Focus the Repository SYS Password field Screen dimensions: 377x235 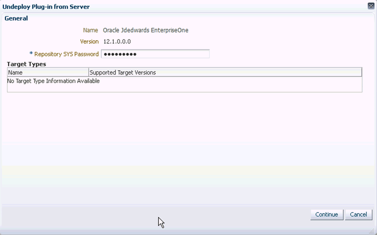coord(155,54)
